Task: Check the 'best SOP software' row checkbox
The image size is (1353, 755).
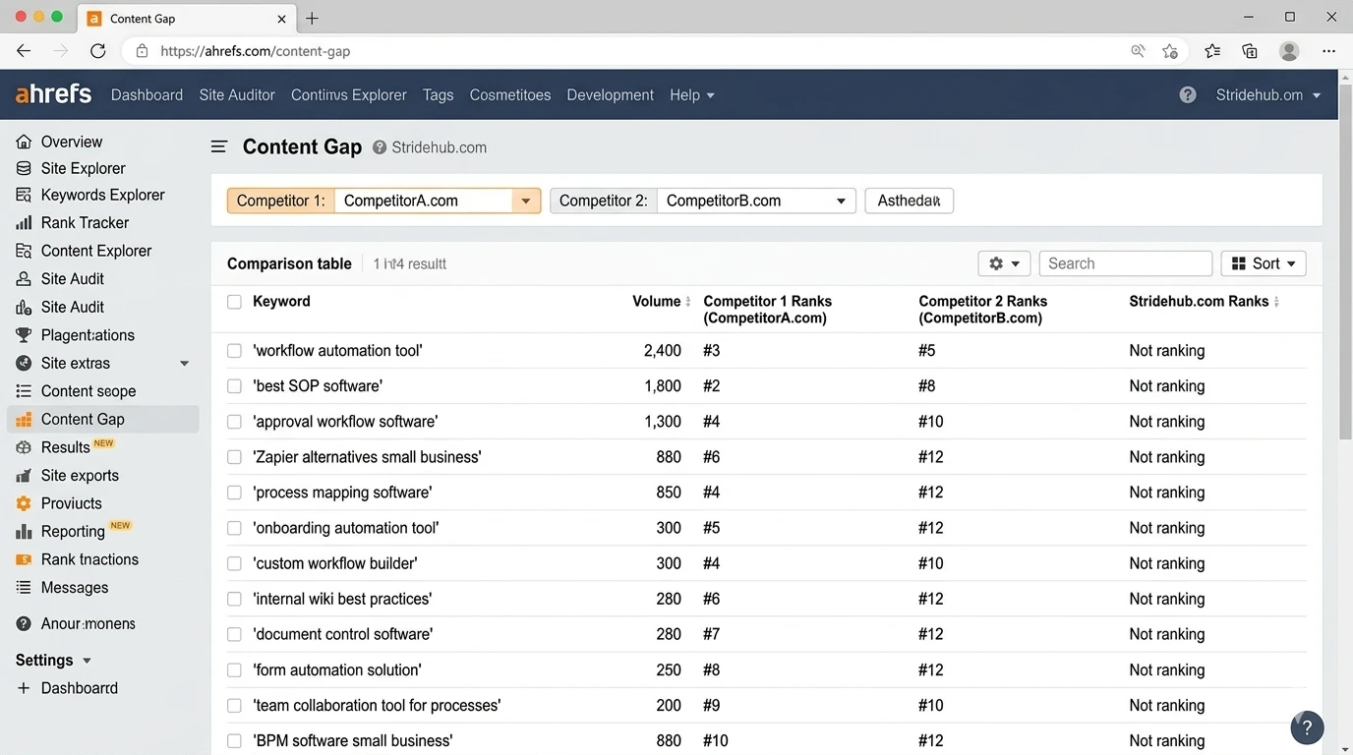Action: click(234, 386)
